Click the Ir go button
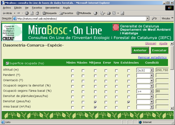This screenshot has width=175, height=125. click(155, 19)
